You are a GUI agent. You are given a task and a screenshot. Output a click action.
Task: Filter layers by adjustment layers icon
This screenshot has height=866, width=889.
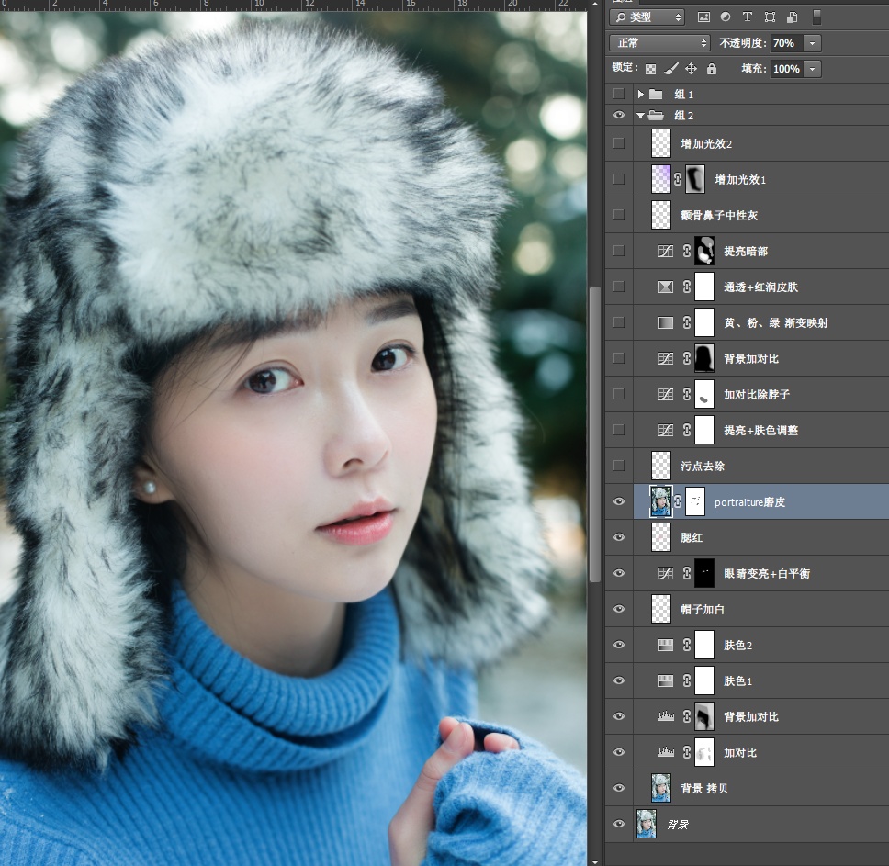tap(726, 17)
